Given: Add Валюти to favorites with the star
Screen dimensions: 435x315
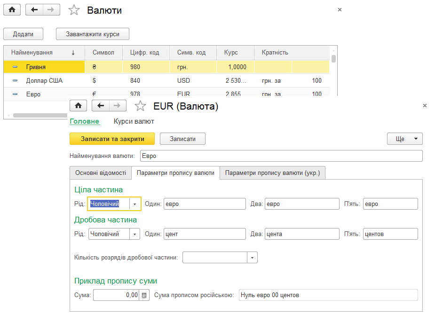Looking at the screenshot, I should (x=74, y=10).
